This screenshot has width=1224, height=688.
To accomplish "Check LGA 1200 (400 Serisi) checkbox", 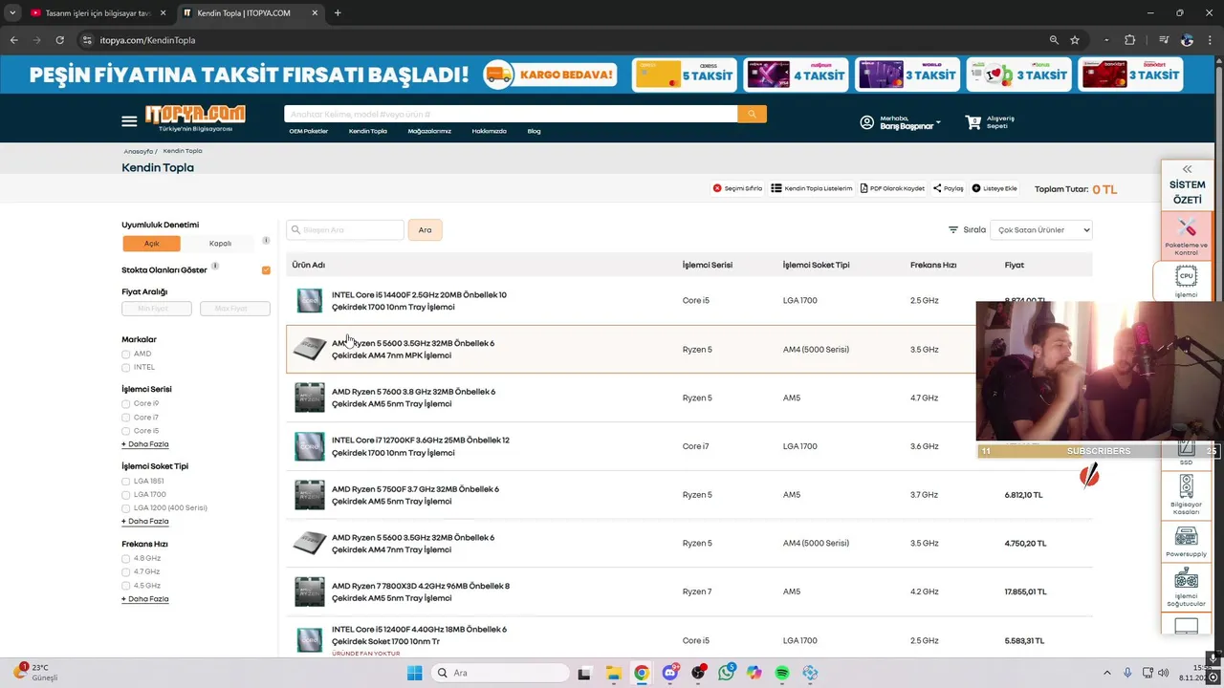I will click(x=125, y=507).
